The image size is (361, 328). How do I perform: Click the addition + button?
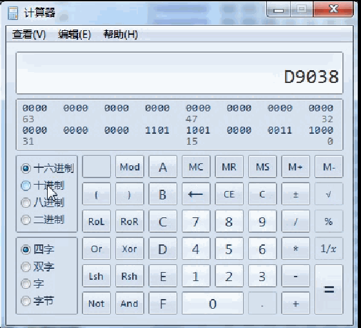pos(295,303)
